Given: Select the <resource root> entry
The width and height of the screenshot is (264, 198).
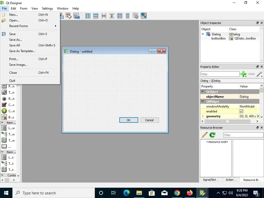Looking at the screenshot, I should 217,142.
